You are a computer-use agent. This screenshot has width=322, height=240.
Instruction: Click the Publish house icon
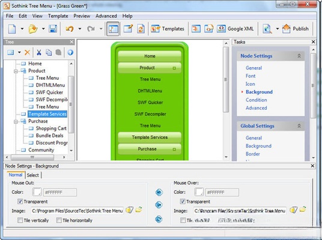click(x=286, y=29)
